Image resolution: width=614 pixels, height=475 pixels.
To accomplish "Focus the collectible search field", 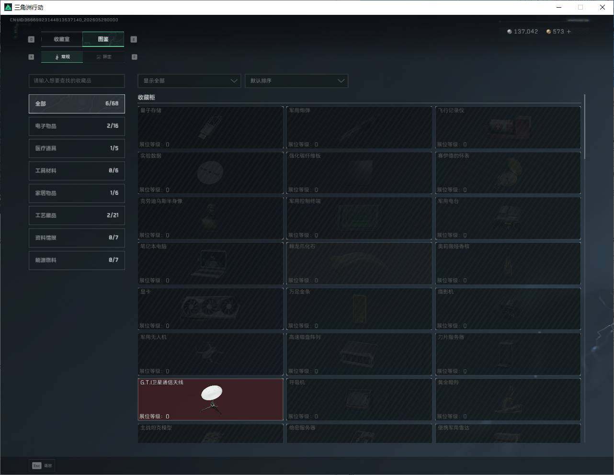I will point(77,80).
